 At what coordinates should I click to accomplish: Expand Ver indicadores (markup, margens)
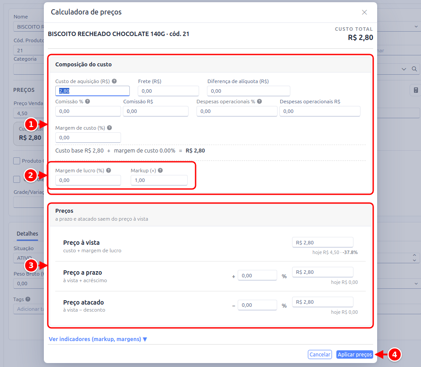98,339
